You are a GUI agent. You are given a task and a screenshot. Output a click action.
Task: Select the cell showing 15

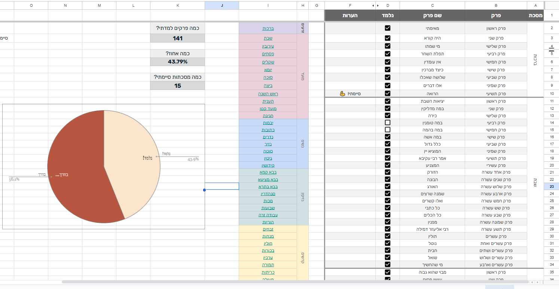coord(178,86)
